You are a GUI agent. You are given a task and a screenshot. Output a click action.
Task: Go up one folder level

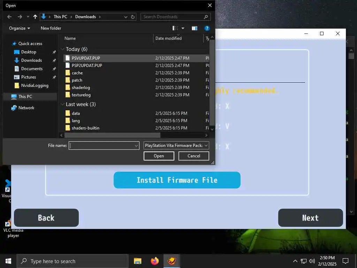click(35, 17)
